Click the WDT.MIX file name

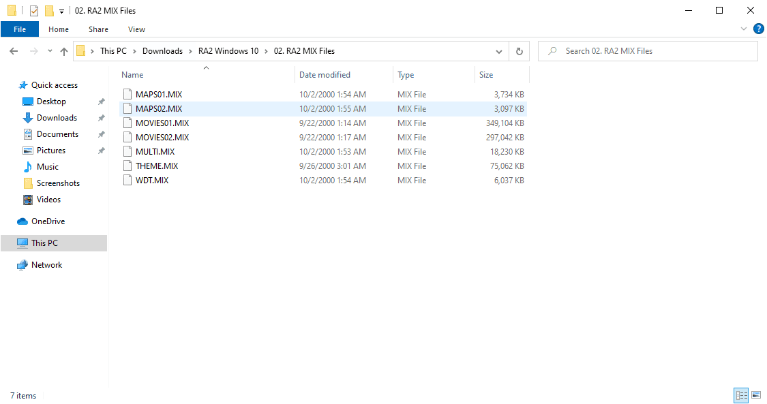152,181
